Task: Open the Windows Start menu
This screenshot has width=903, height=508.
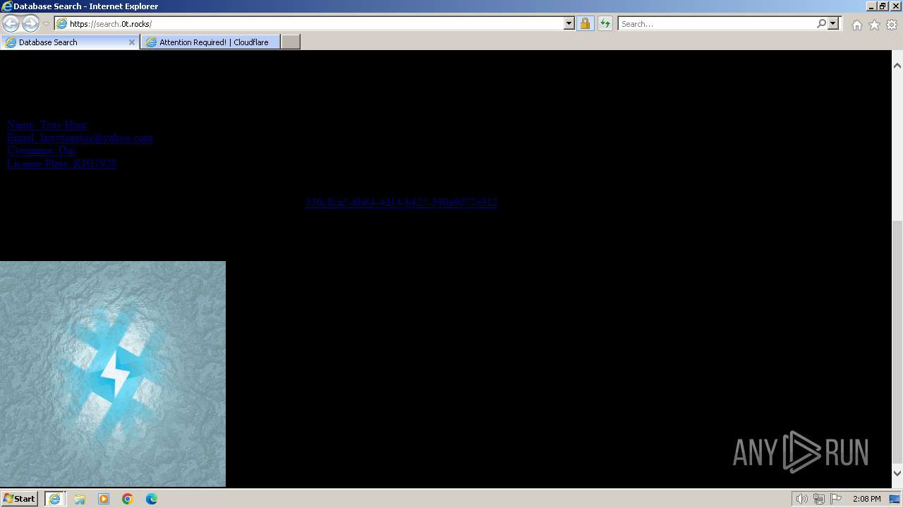Action: pyautogui.click(x=19, y=499)
